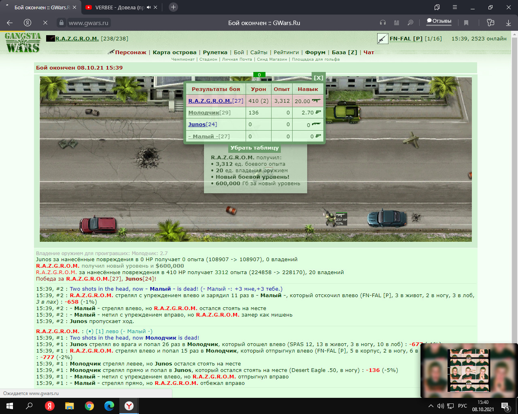Open Рейтинги in the game menu

[x=286, y=52]
